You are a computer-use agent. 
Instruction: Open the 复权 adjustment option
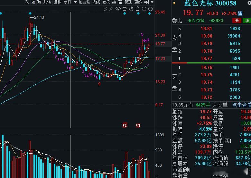pos(106,2)
